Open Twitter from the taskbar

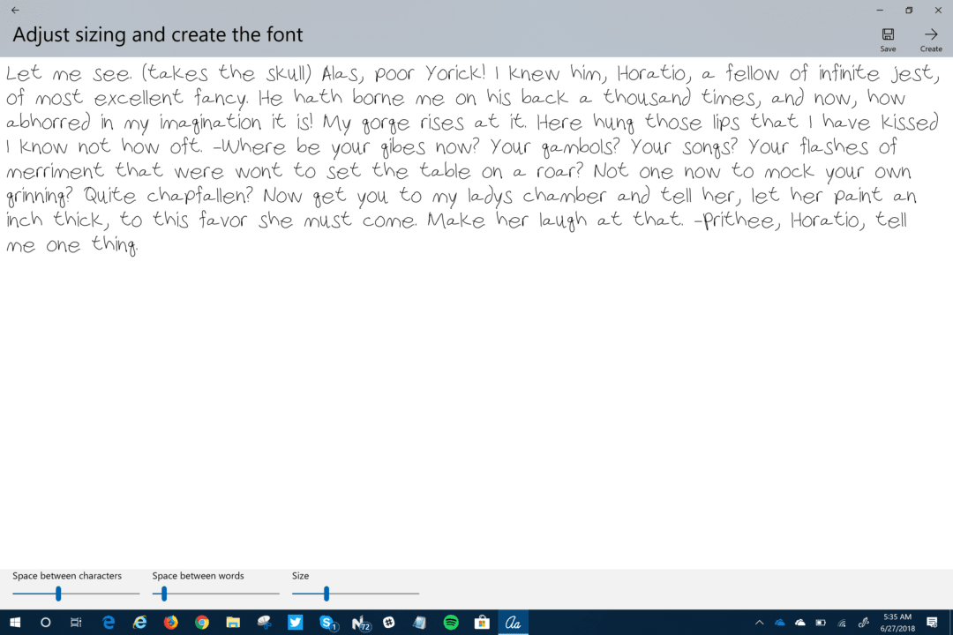click(x=295, y=623)
